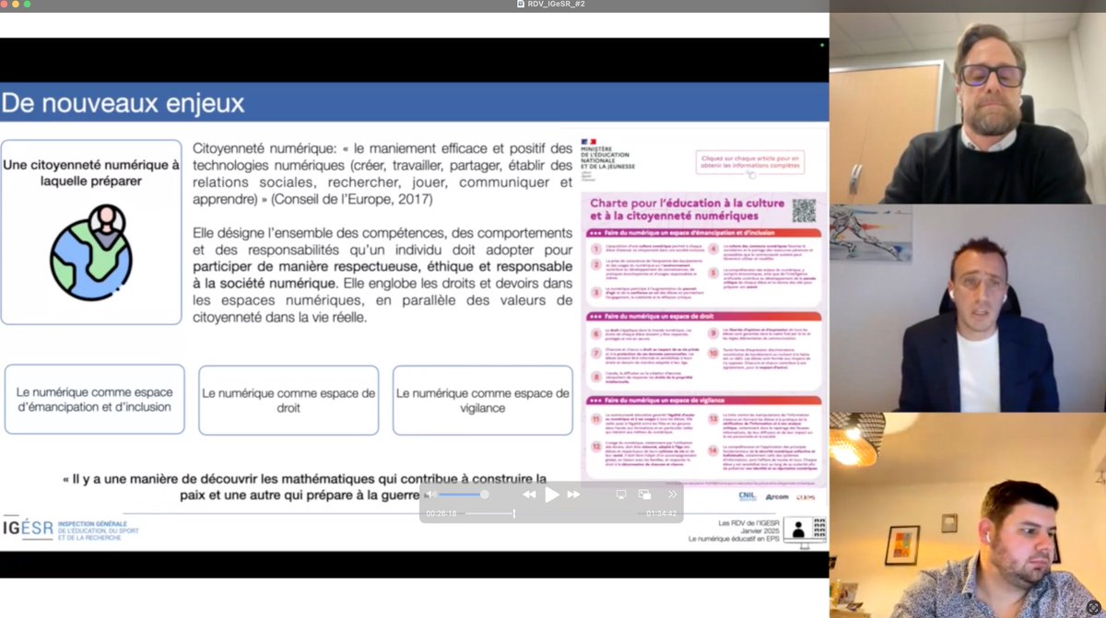This screenshot has height=618, width=1106.
Task: Play the video with the play button
Action: click(x=552, y=495)
